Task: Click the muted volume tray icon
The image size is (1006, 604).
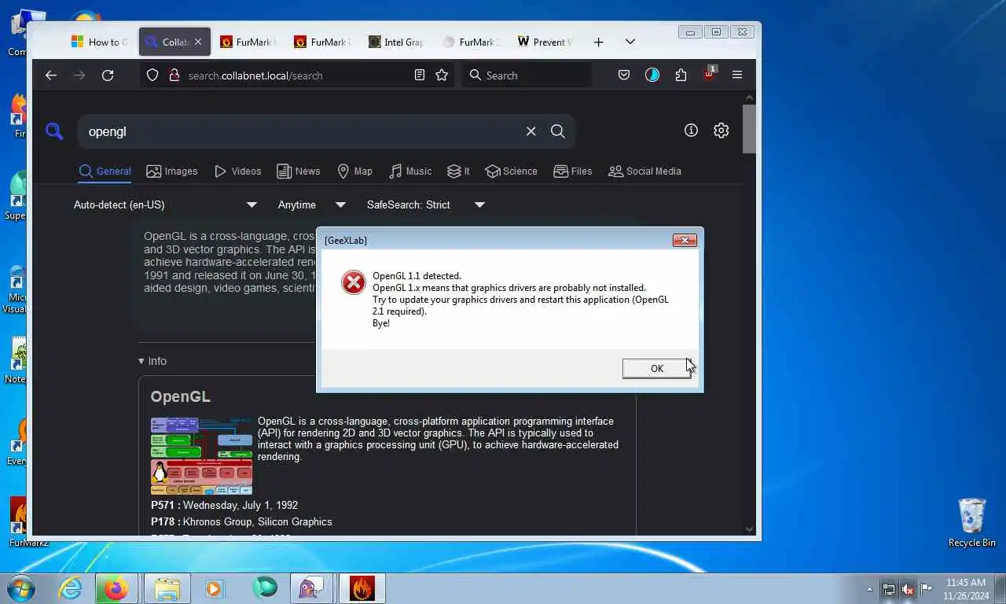Action: coord(908,588)
